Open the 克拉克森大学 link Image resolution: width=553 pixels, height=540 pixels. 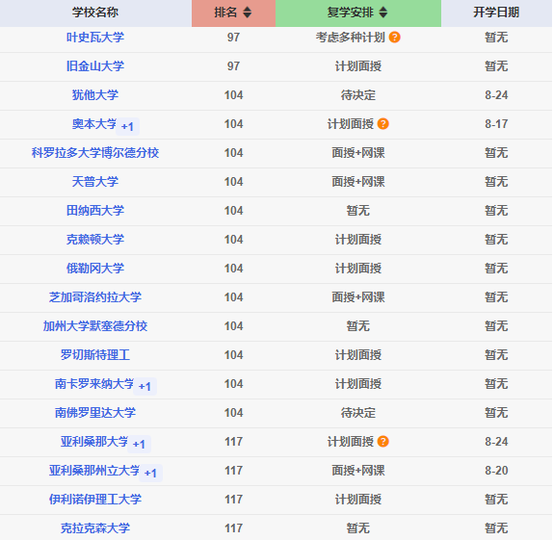(x=95, y=528)
